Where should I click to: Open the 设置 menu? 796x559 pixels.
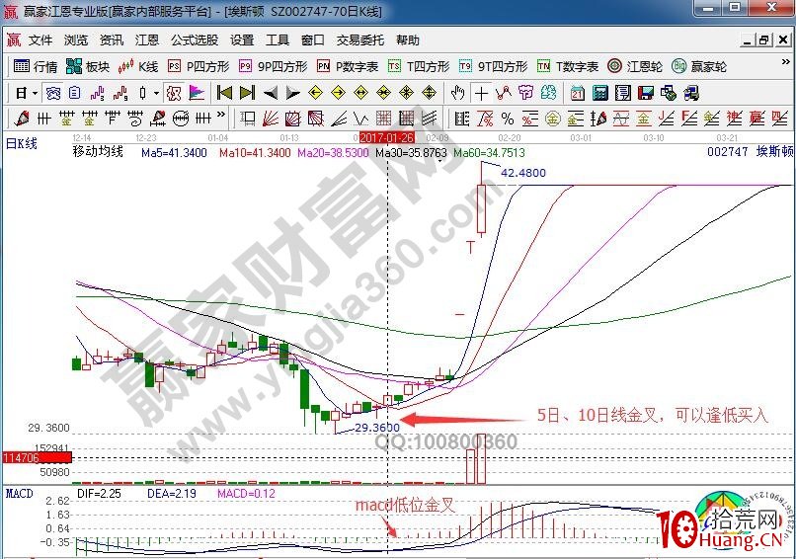click(x=242, y=40)
